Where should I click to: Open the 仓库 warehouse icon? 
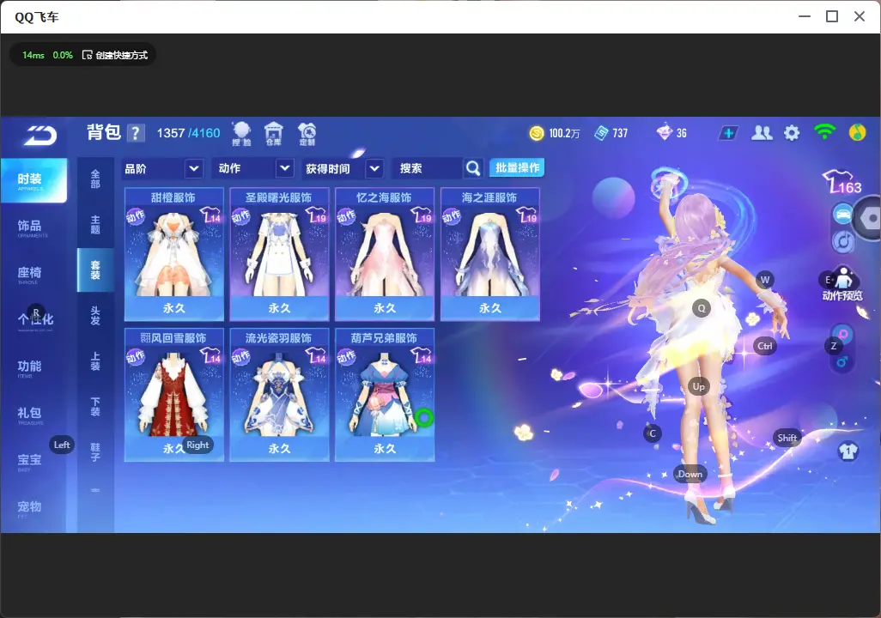(274, 134)
